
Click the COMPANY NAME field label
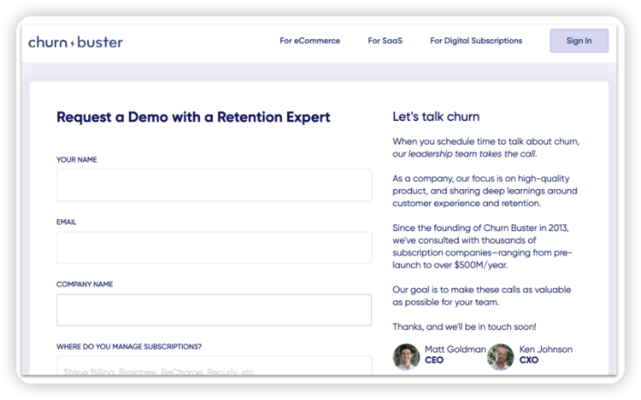85,284
